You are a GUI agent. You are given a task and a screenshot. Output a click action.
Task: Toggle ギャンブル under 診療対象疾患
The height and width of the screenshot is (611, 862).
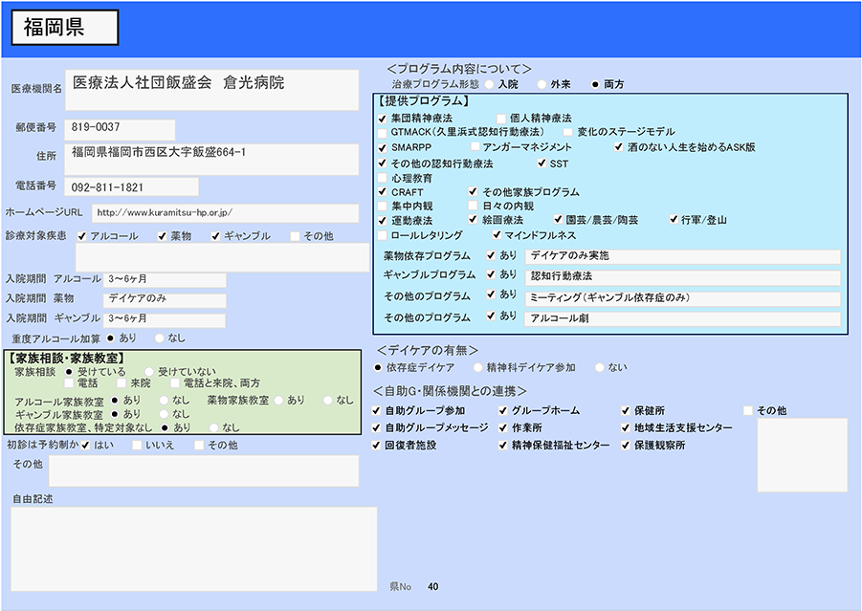pos(215,236)
